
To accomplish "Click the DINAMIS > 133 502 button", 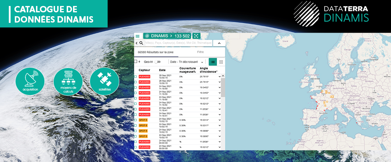I will [x=167, y=36].
